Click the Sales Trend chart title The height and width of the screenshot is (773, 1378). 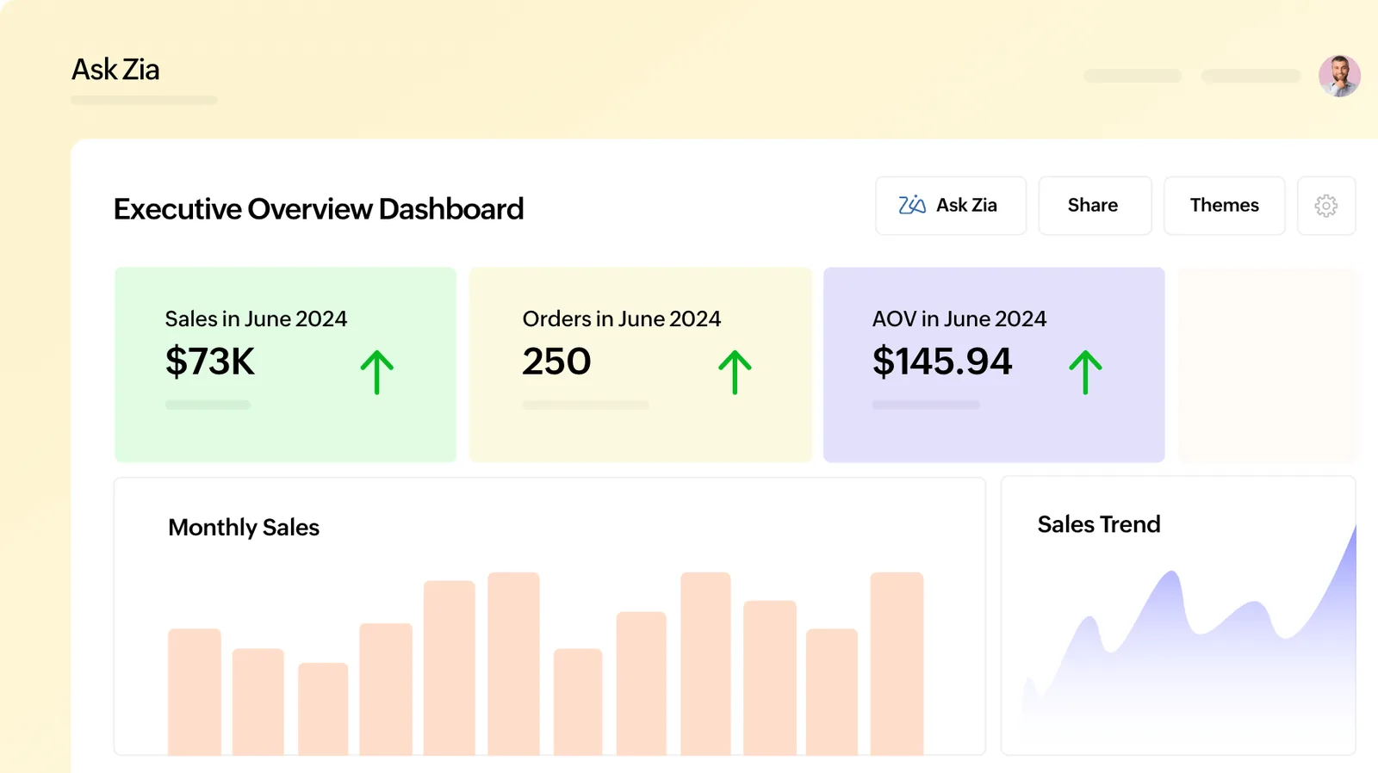1099,524
